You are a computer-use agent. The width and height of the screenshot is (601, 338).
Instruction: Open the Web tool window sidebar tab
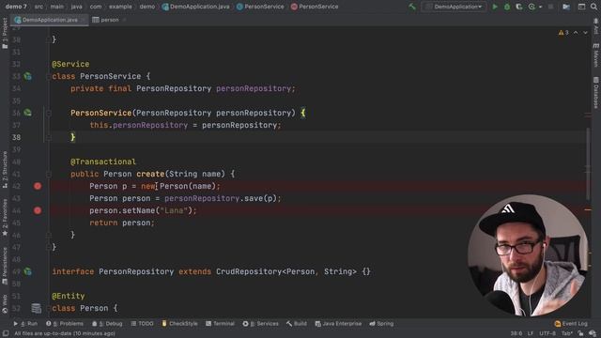pos(5,304)
